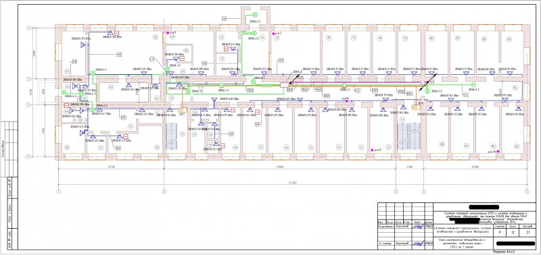This screenshot has width=541, height=255.
Task: Click the green lamp symbol beside 2BIAL2.3
Action: [x=256, y=14]
